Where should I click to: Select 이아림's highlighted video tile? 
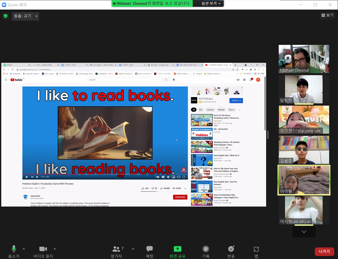(304, 180)
